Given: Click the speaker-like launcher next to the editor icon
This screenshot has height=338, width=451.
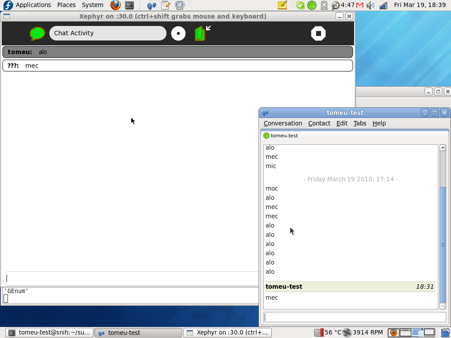Looking at the screenshot, I should coord(180,5).
